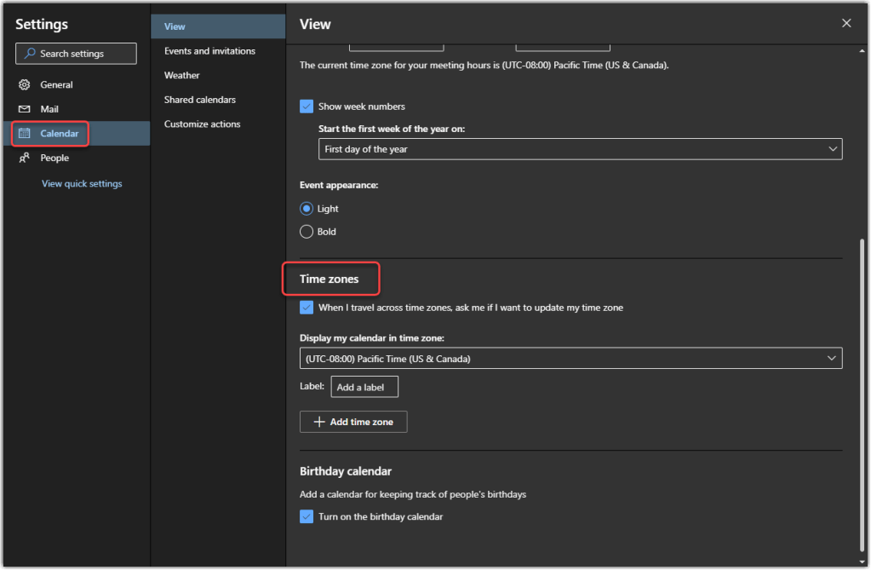Toggle the travel time zone prompt checkbox
The height and width of the screenshot is (570, 871).
[307, 308]
